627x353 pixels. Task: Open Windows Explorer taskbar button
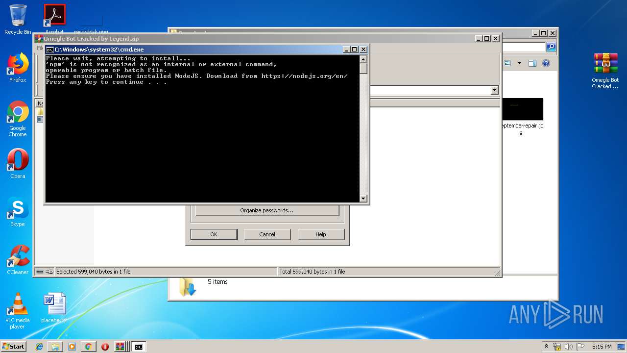coord(55,347)
